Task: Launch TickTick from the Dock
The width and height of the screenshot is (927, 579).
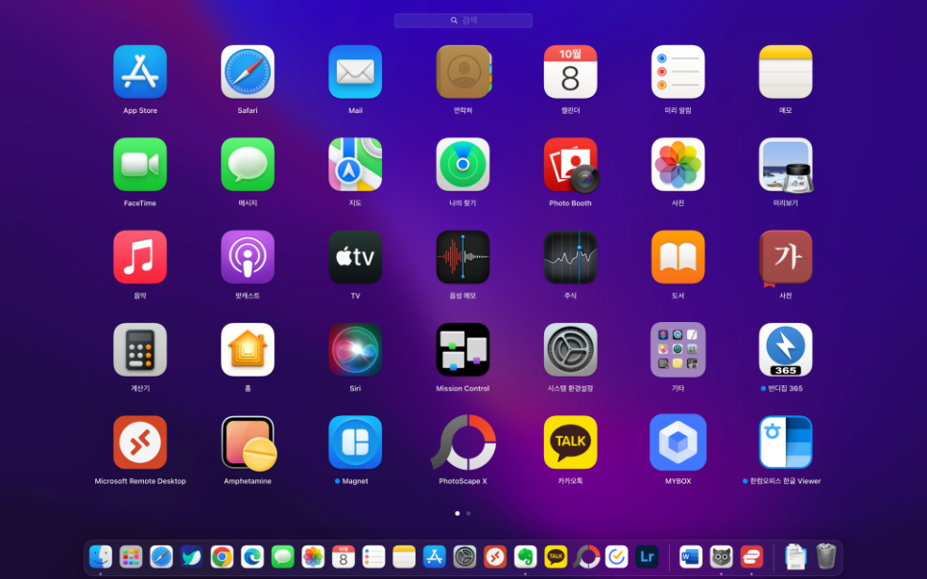Action: (x=617, y=557)
